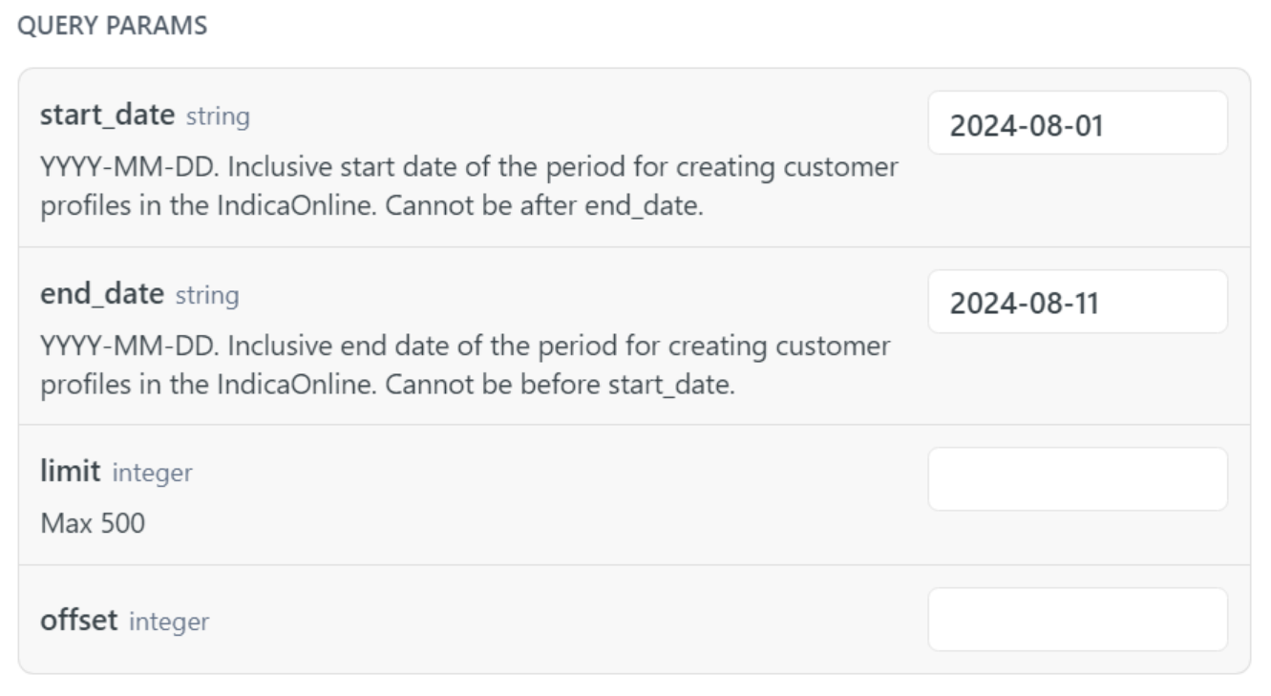This screenshot has height=696, width=1271.
Task: Click the limit parameter name
Action: tap(71, 472)
